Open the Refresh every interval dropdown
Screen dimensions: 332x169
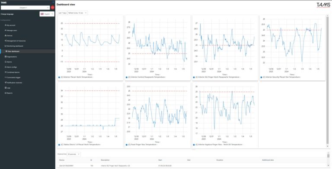(77, 13)
